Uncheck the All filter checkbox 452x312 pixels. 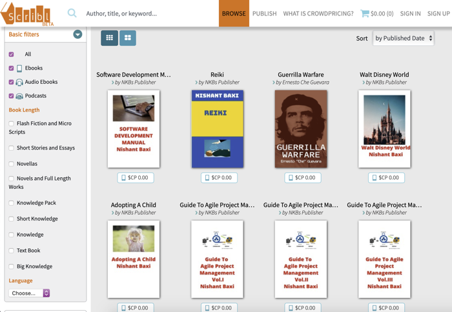coord(11,54)
